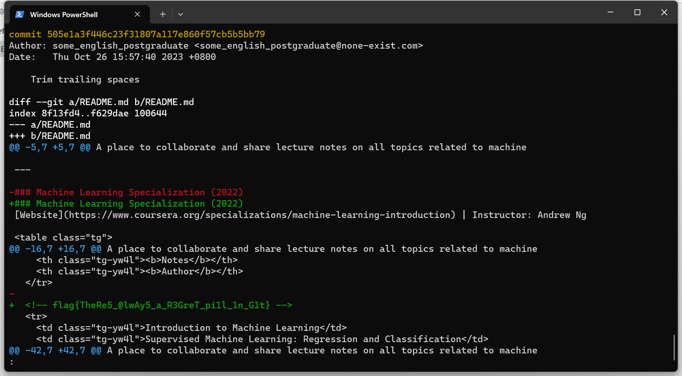682x376 pixels.
Task: Click the '--- a/README.md' line
Action: click(x=50, y=125)
